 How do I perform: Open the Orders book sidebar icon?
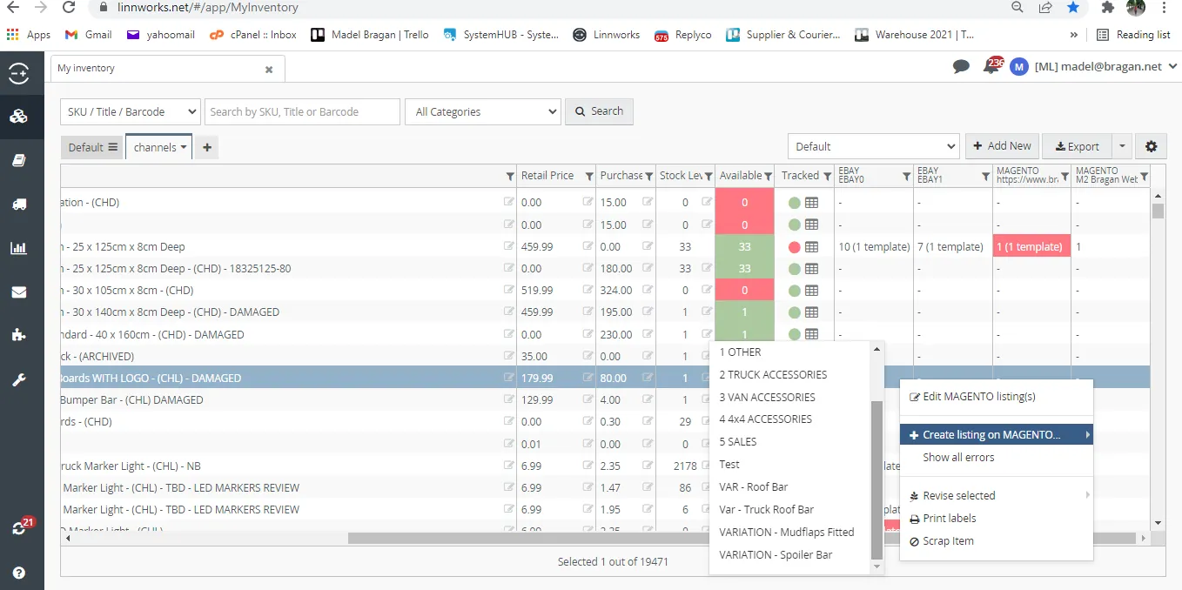pyautogui.click(x=18, y=161)
